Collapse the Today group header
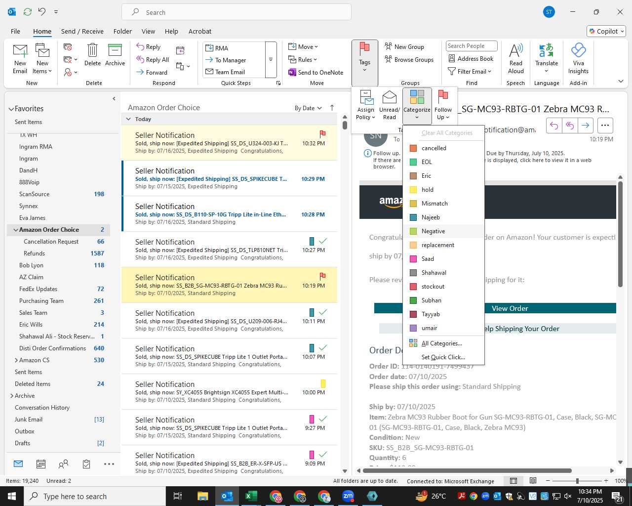The image size is (632, 506). point(128,119)
